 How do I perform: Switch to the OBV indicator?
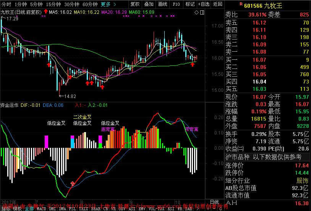click(122, 209)
